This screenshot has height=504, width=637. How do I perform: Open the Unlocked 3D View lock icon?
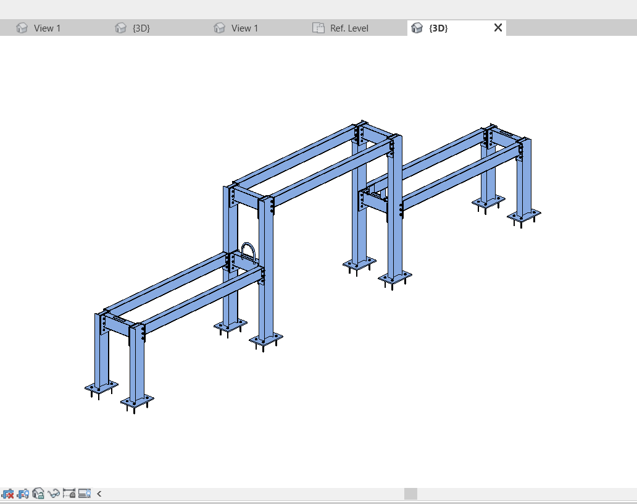click(38, 493)
